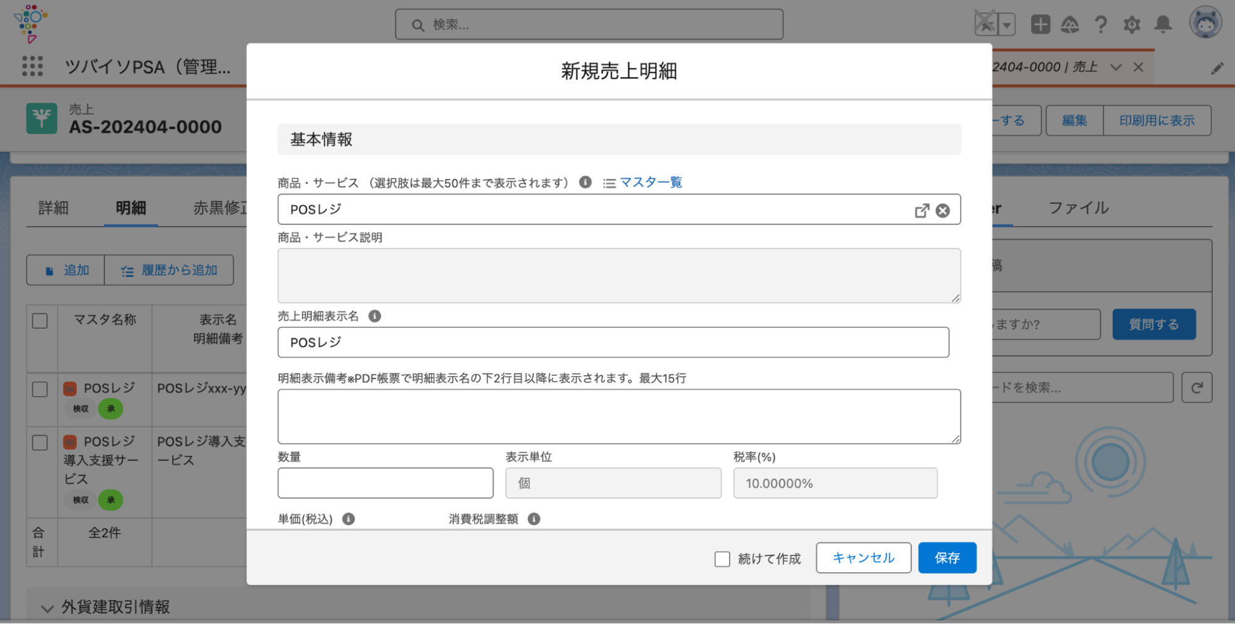1235x624 pixels.
Task: Click the orange icon on POSレジ導入支援サービス row
Action: [70, 442]
